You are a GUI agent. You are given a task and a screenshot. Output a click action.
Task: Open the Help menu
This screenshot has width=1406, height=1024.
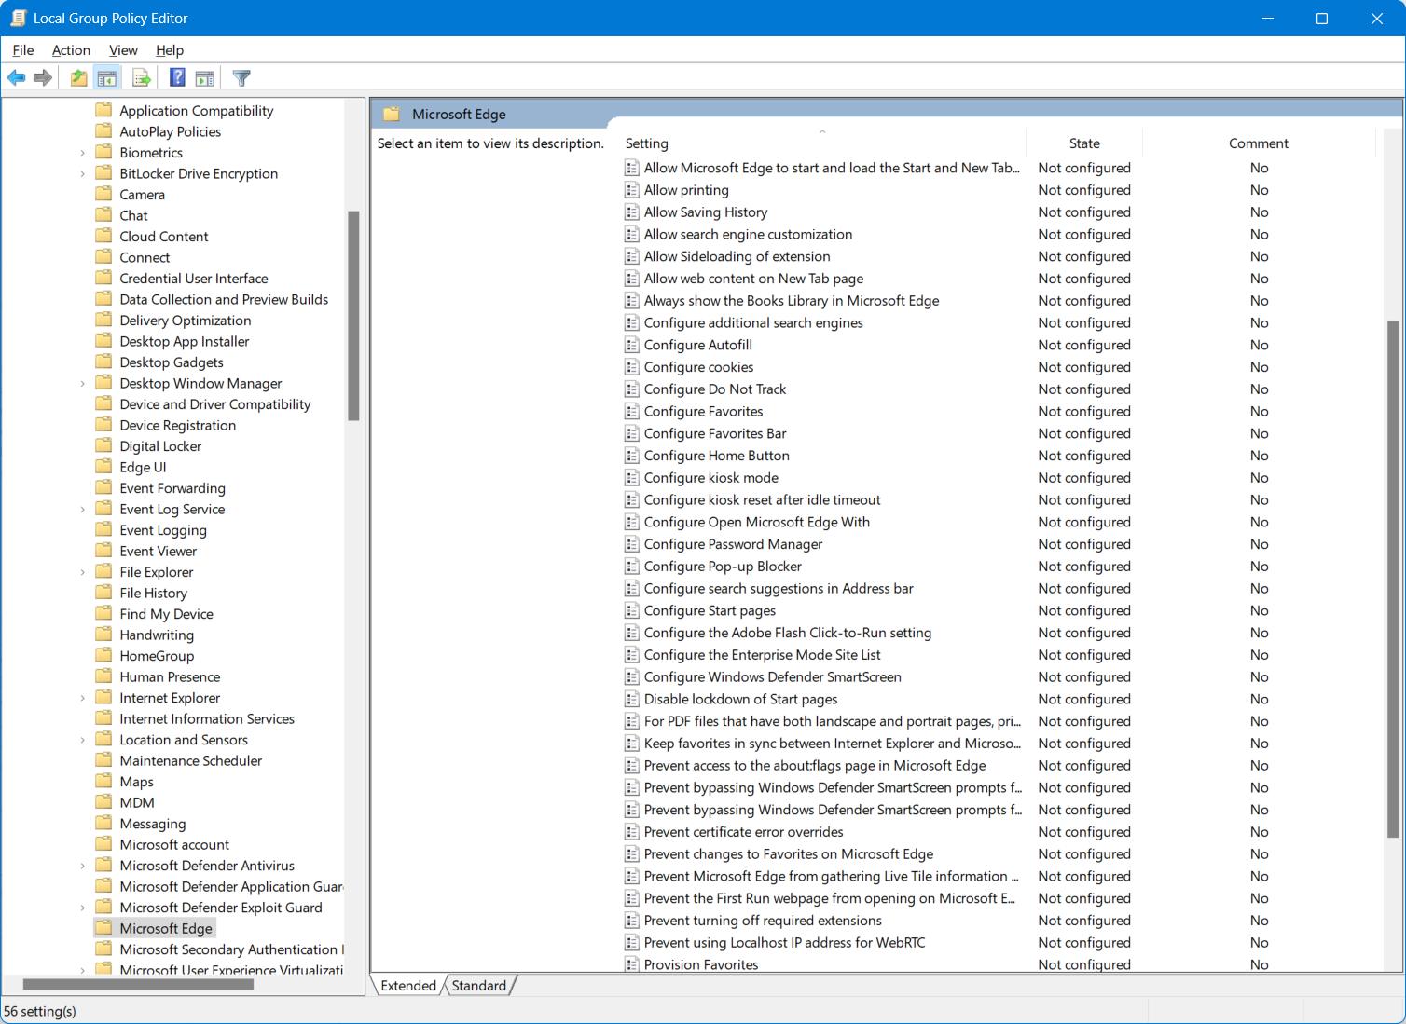[170, 50]
